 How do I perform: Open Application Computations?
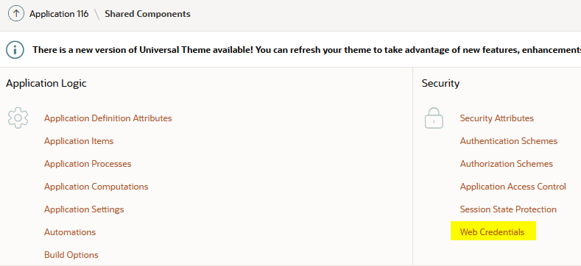96,187
